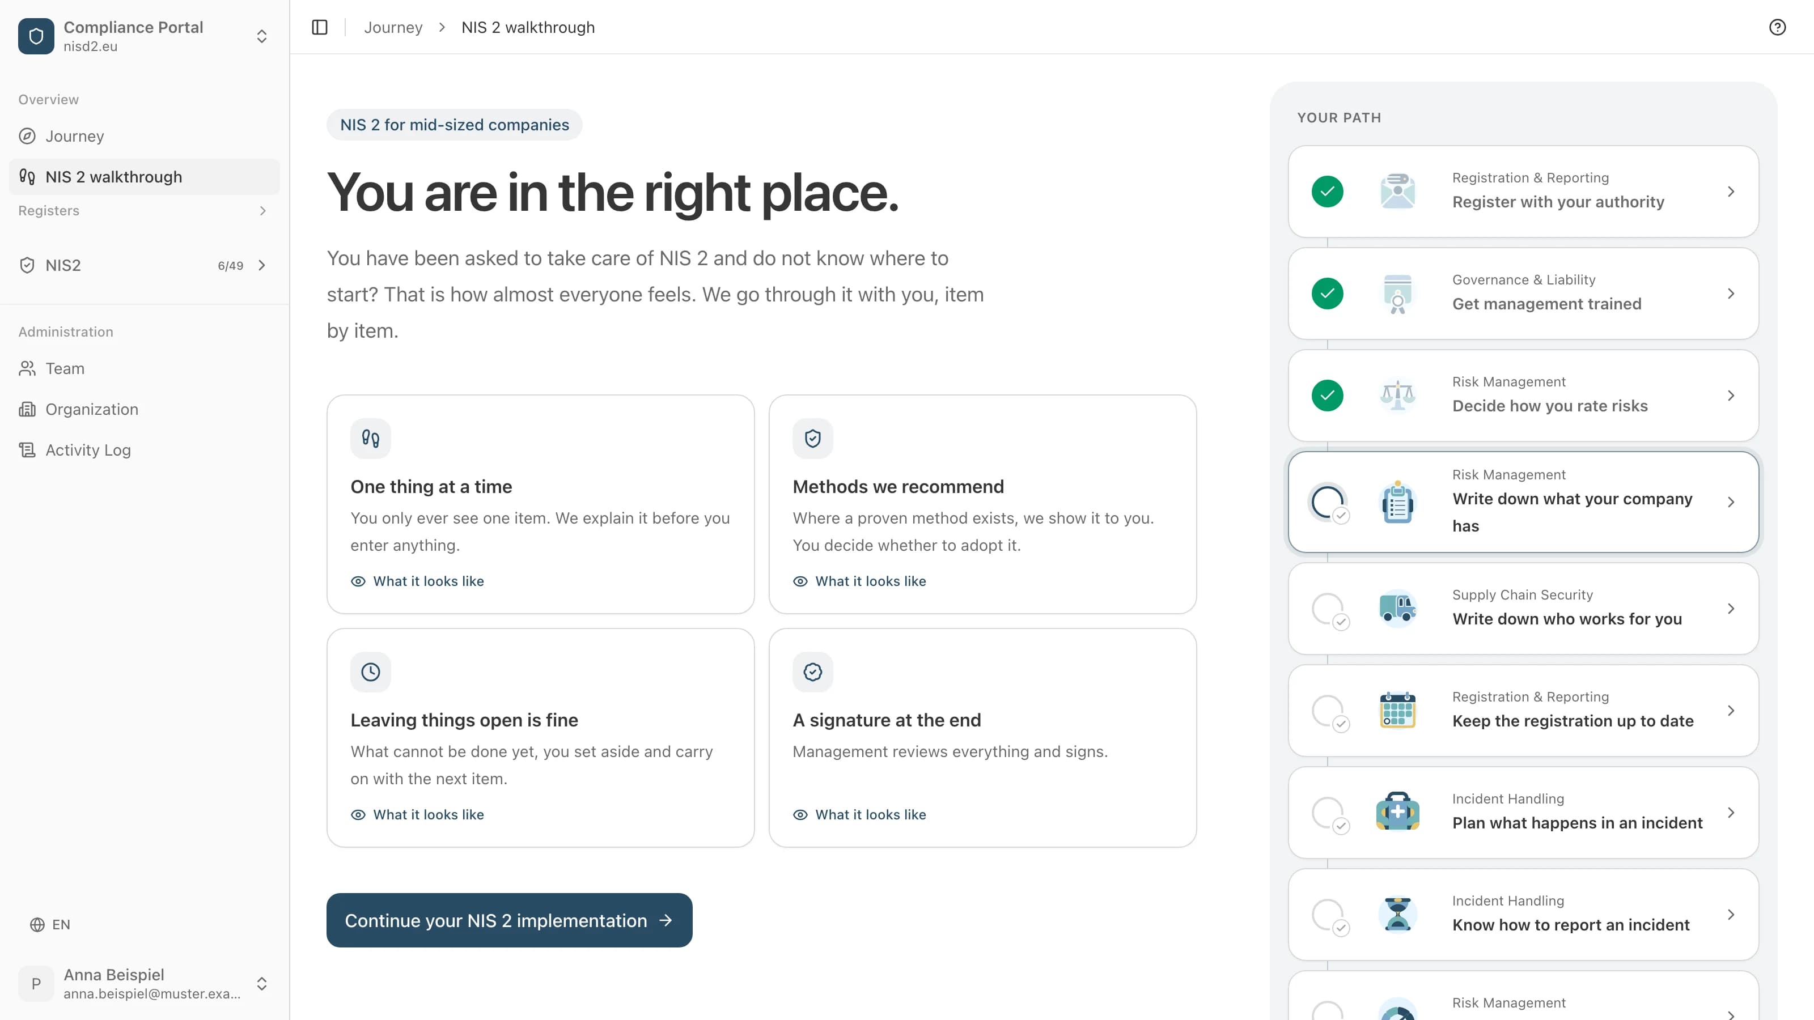Image resolution: width=1814 pixels, height=1020 pixels.
Task: Click the first-aid kit illustration for Plan what happens in an incident
Action: pos(1398,813)
